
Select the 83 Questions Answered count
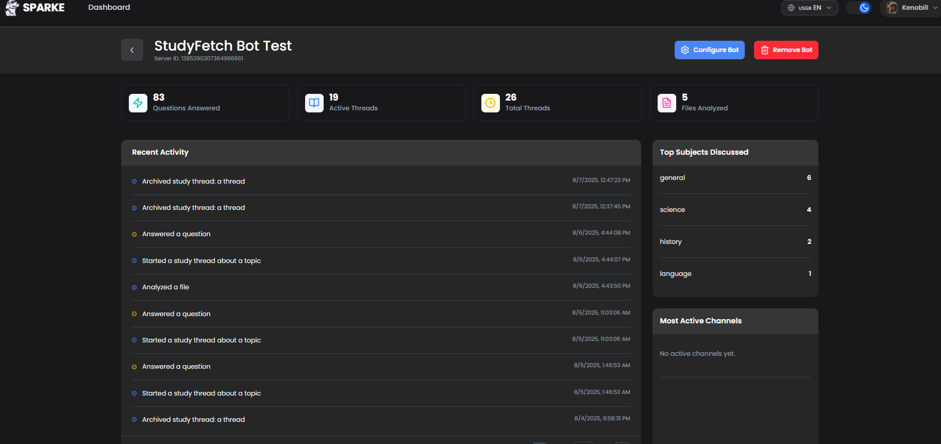point(159,97)
